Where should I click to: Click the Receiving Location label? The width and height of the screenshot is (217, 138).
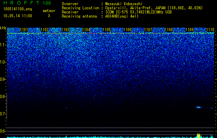[80, 8]
